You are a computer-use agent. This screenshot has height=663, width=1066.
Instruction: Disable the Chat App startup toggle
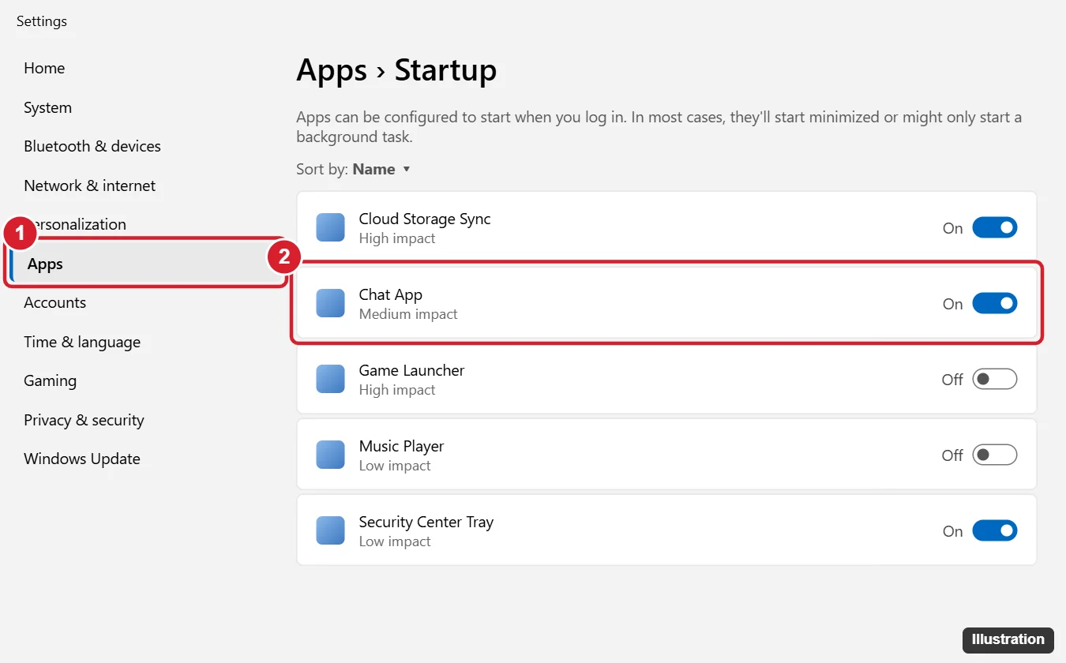994,303
